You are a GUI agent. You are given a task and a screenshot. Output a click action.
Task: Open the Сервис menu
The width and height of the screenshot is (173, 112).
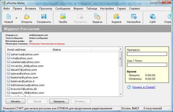click(x=121, y=8)
